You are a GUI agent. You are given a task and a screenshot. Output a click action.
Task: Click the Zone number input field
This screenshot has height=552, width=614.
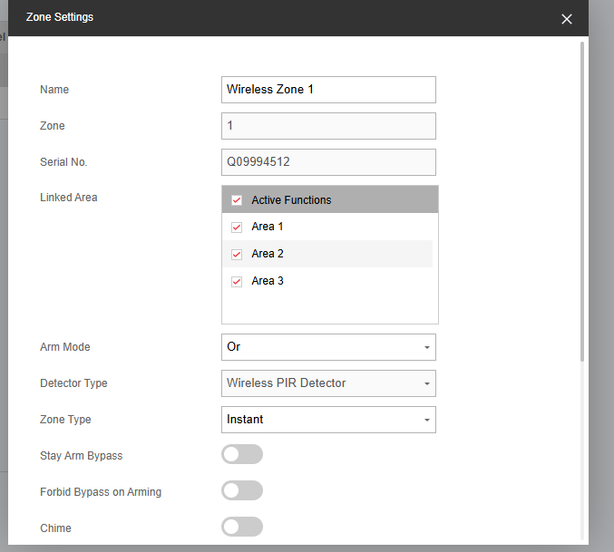click(328, 126)
